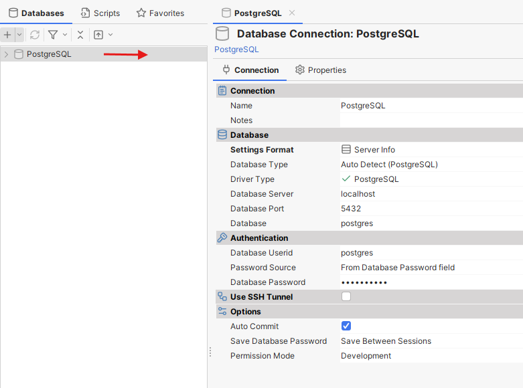Open Database Type Auto Detect (PostgreSQL) selector
523x388 pixels.
(x=432, y=165)
